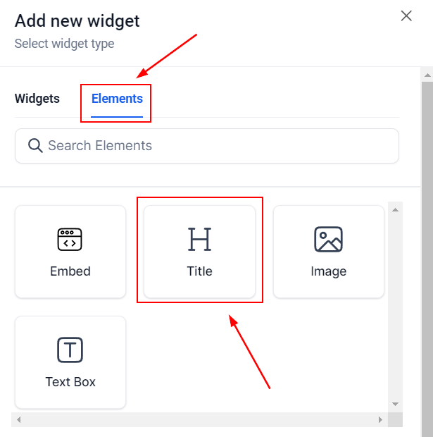
Task: Click the Text Box card label
Action: pyautogui.click(x=70, y=382)
